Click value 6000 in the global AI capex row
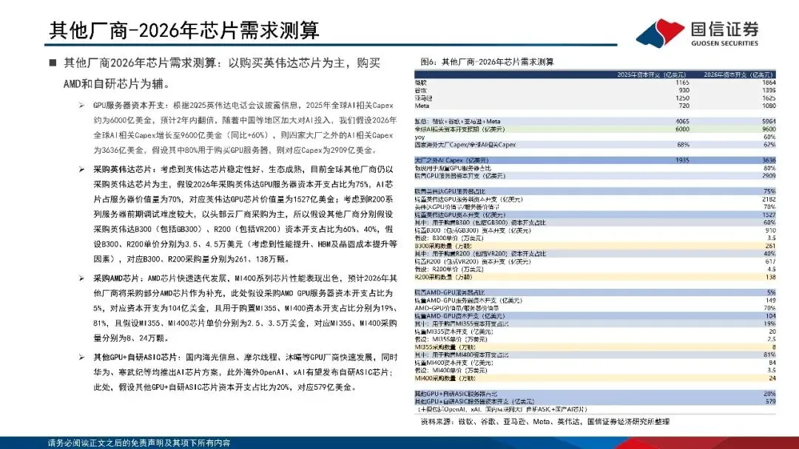Screen dimensions: 799x449 pos(682,129)
